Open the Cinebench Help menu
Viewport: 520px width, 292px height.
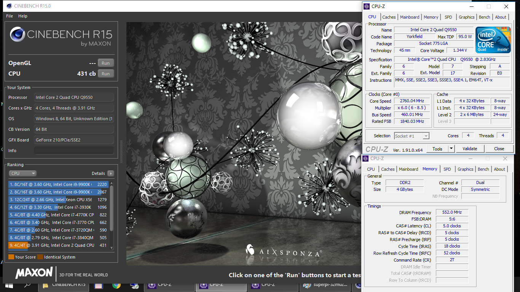click(23, 16)
